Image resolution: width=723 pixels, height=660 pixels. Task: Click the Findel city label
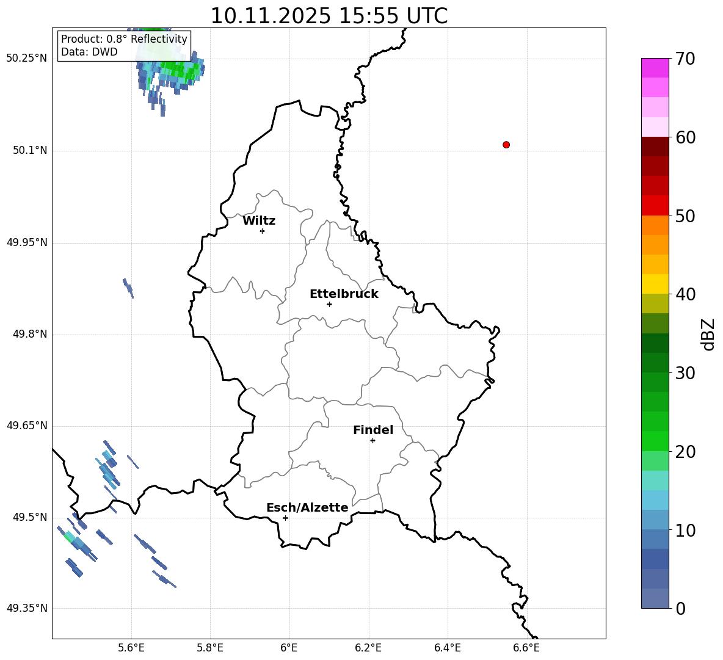coord(373,430)
